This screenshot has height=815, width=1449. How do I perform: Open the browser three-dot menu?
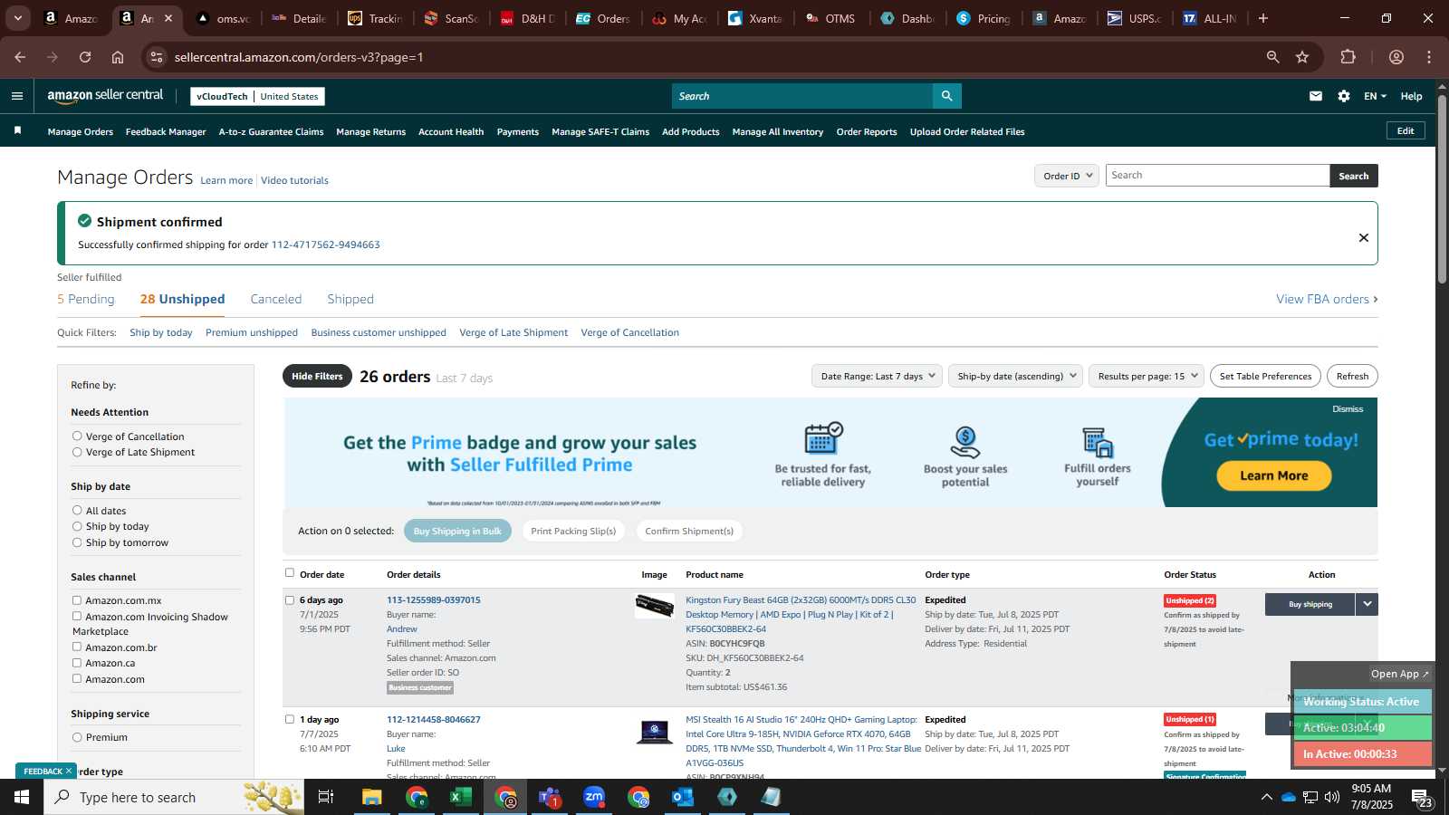click(1429, 57)
